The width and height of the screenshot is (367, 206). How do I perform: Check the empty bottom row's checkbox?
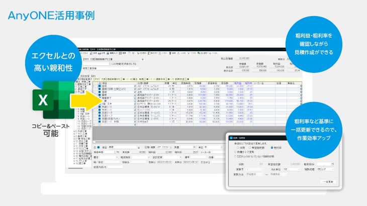click(100, 125)
